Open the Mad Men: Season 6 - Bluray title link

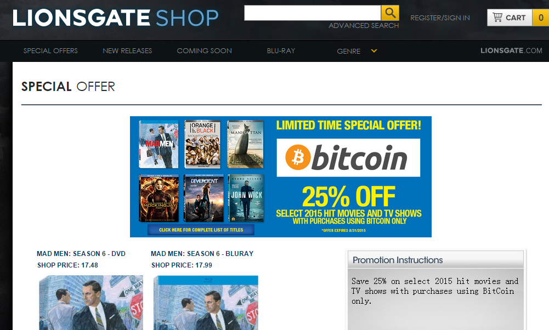point(202,254)
